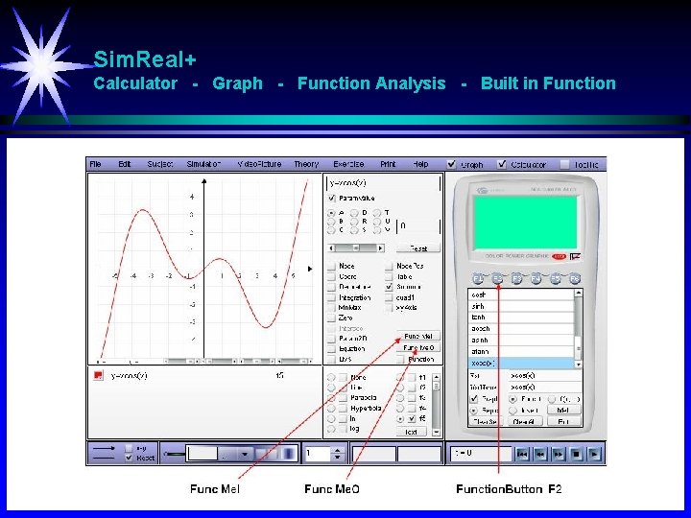Open the File menu
The image size is (691, 518).
point(95,164)
